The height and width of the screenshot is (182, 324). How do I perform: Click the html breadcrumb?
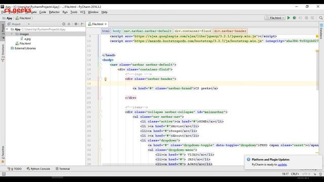106,31
